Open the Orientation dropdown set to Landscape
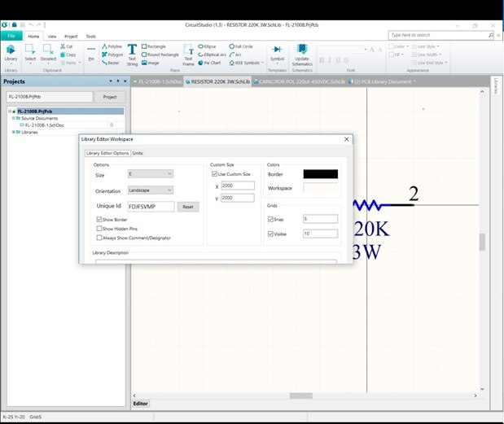This screenshot has width=504, height=424. click(x=150, y=190)
